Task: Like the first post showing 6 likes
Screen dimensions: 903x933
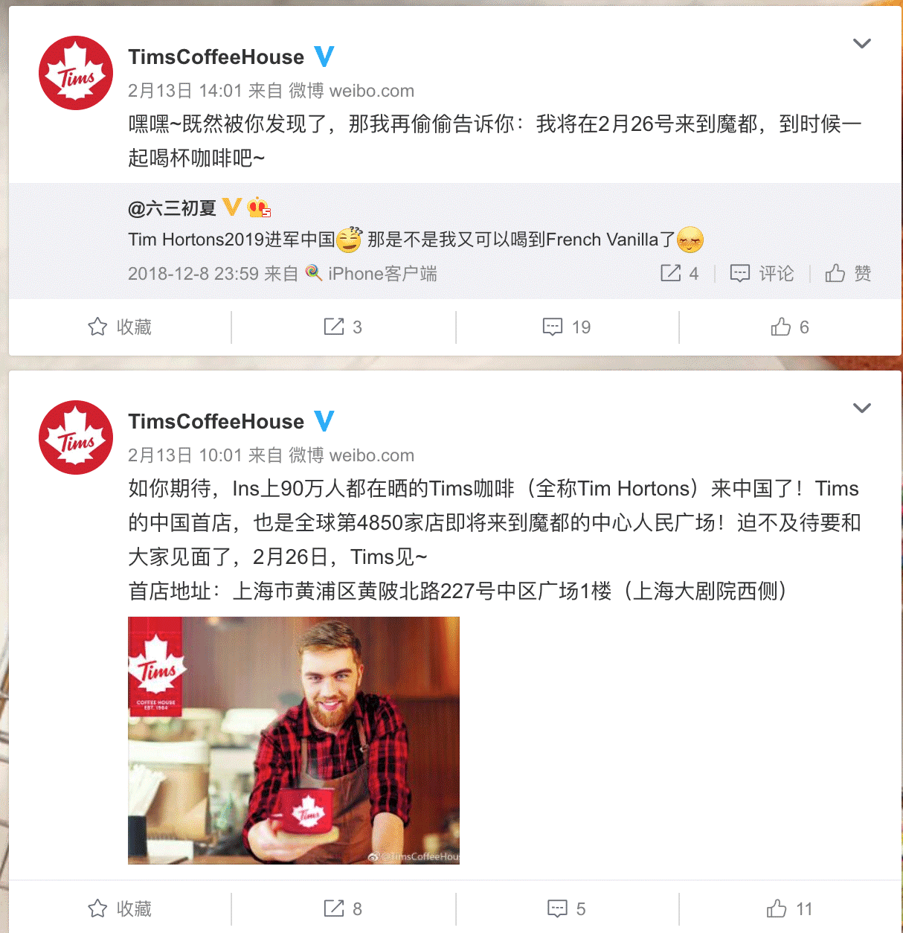Action: click(790, 327)
